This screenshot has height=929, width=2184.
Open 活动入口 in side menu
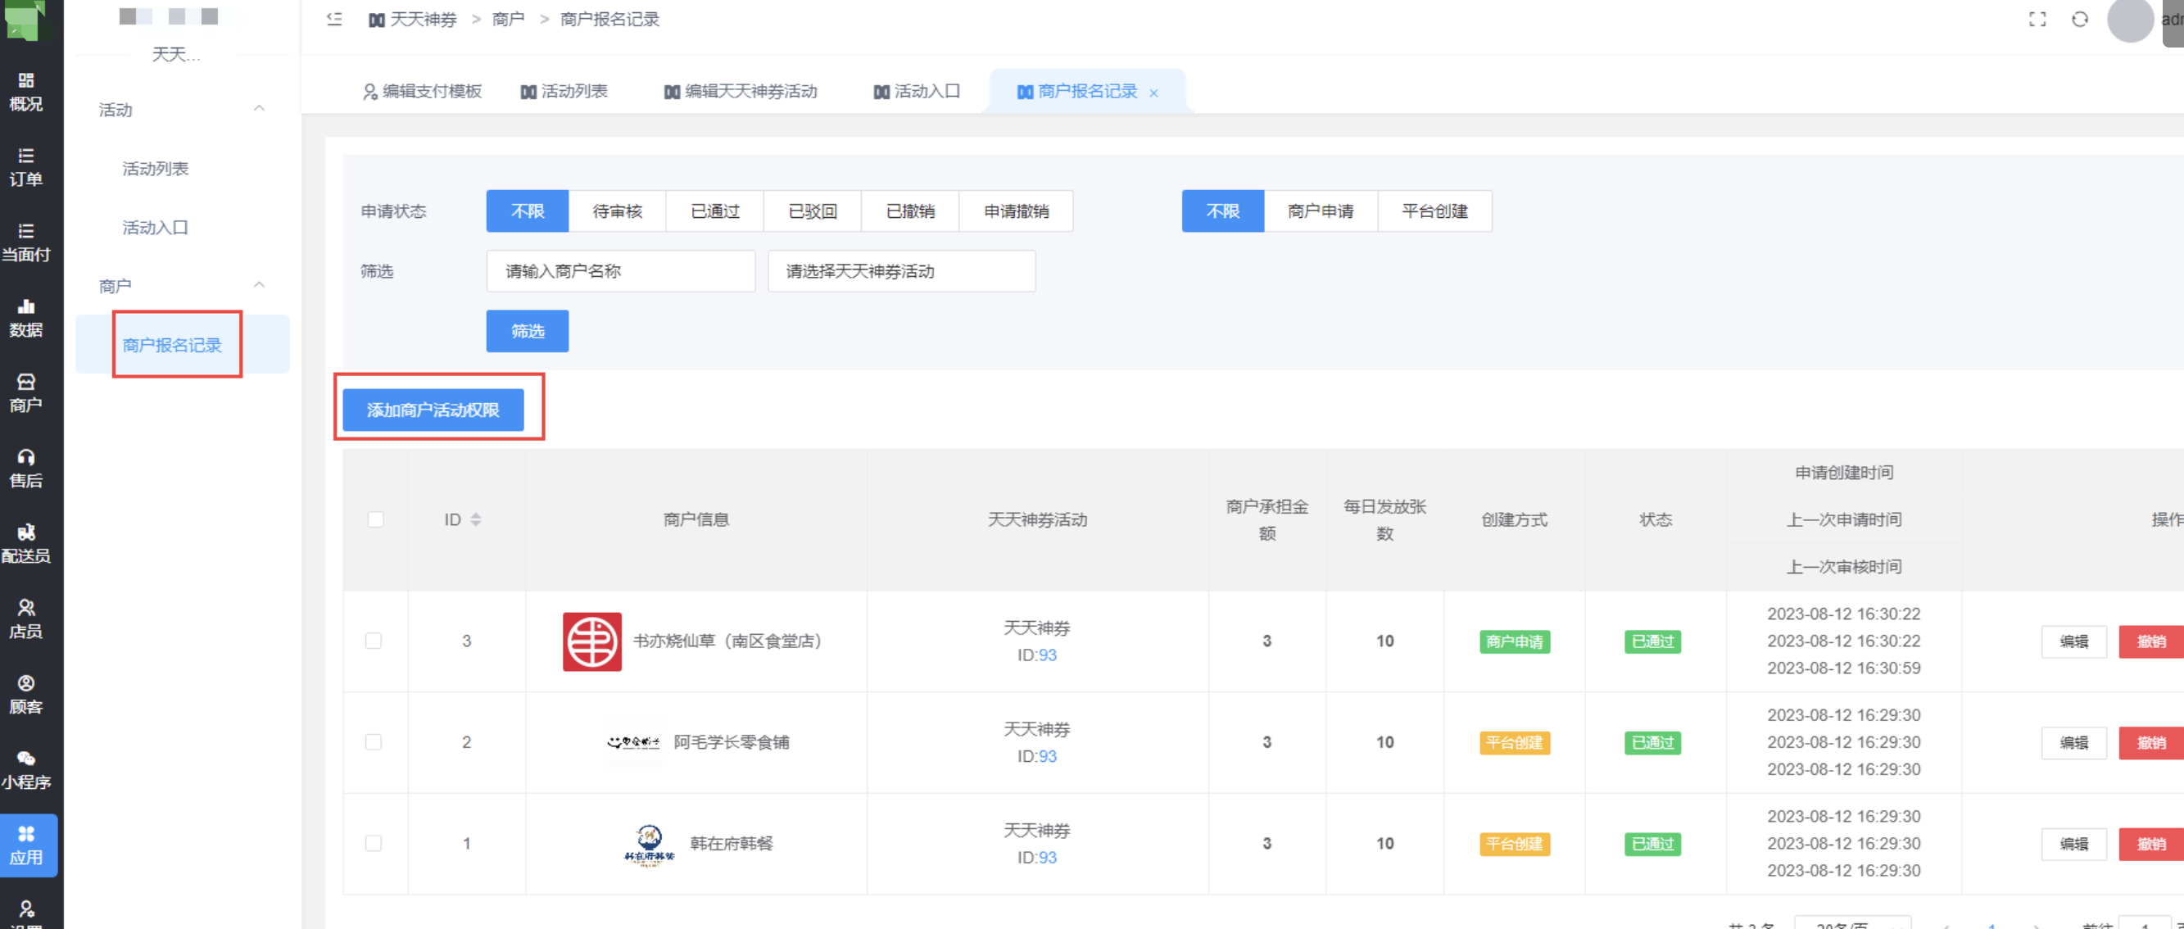point(155,227)
